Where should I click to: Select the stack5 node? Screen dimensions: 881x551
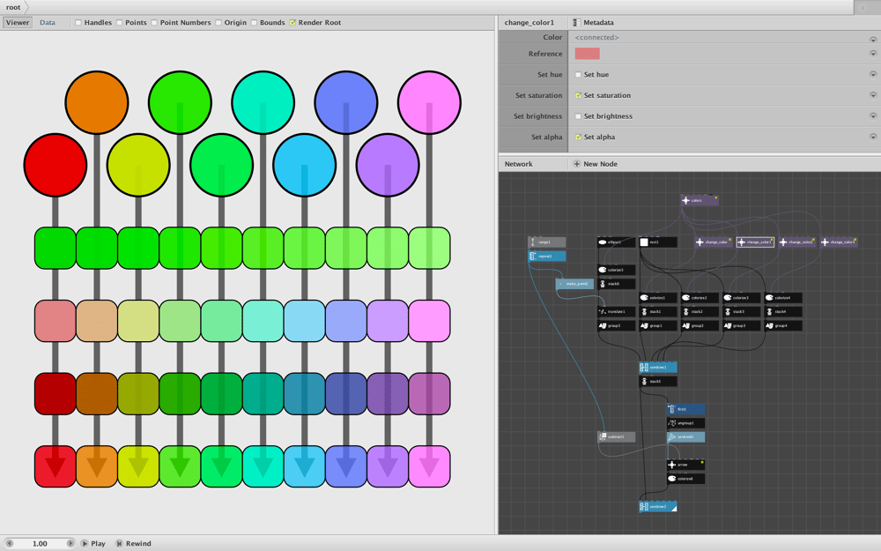(658, 382)
